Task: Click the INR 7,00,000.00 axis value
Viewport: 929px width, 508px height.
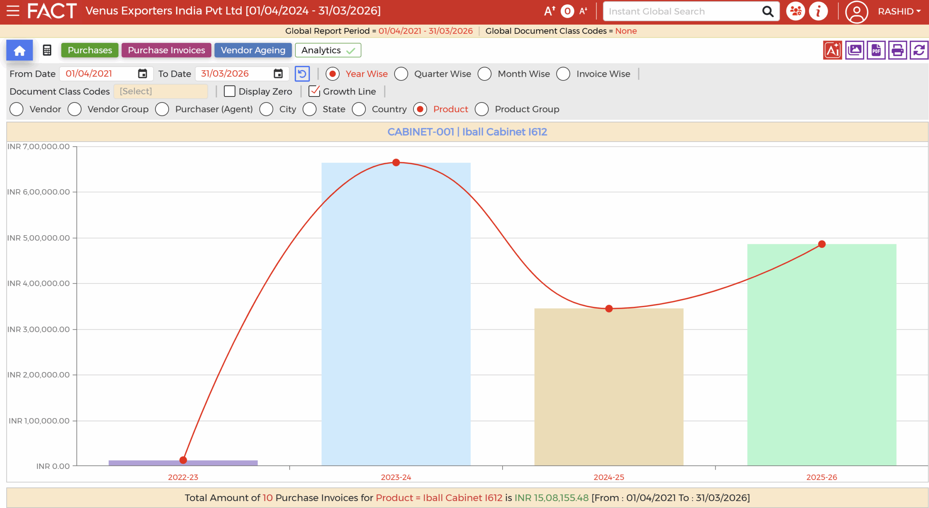Action: 38,146
